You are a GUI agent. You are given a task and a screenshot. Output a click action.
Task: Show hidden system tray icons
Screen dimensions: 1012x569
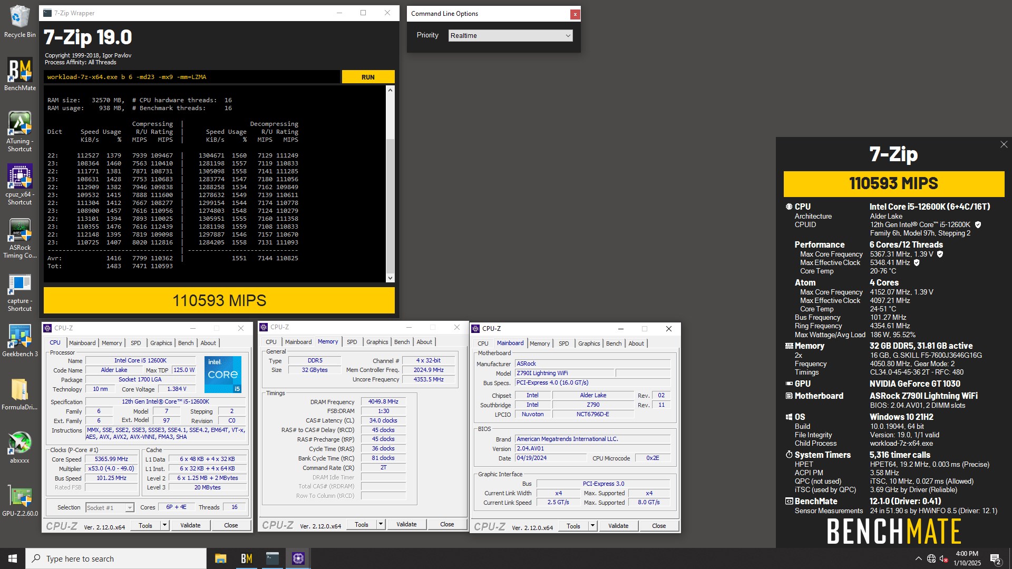tap(918, 558)
